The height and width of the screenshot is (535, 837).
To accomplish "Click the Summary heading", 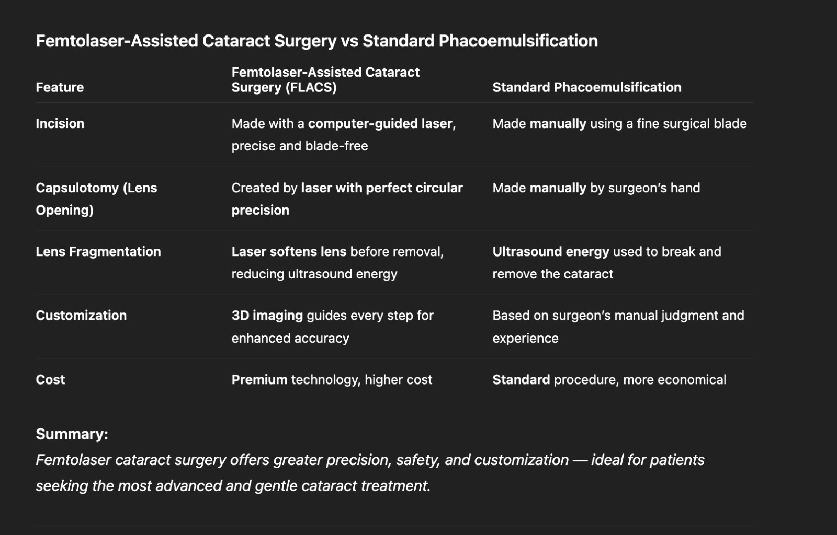I will point(72,434).
